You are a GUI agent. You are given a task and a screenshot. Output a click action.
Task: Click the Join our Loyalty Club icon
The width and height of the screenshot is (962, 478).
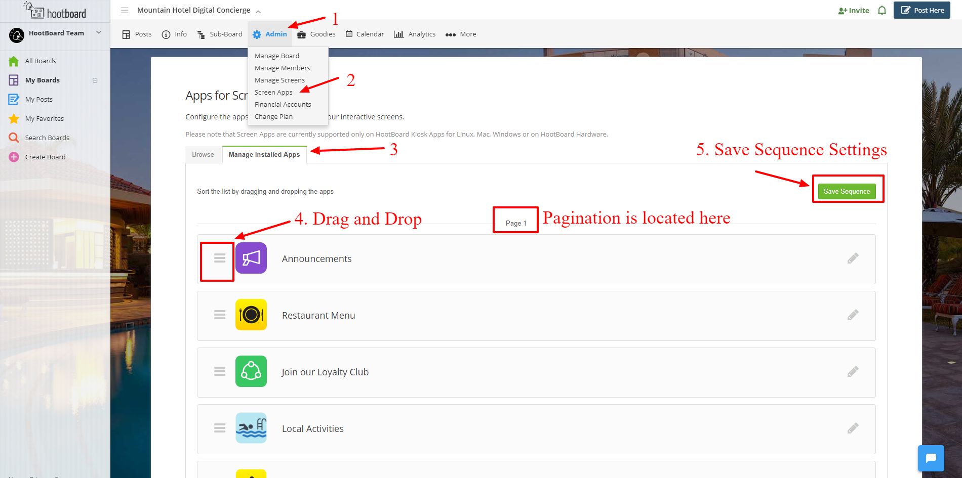coord(251,372)
